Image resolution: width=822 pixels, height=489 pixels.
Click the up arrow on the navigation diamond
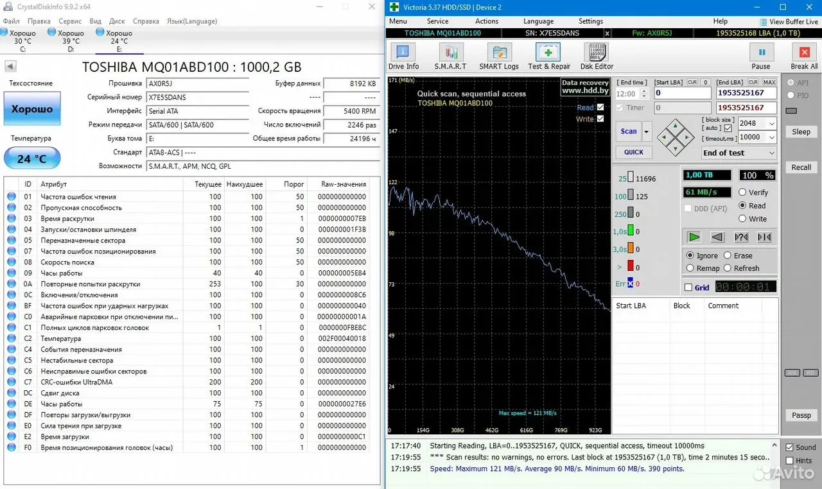[675, 125]
